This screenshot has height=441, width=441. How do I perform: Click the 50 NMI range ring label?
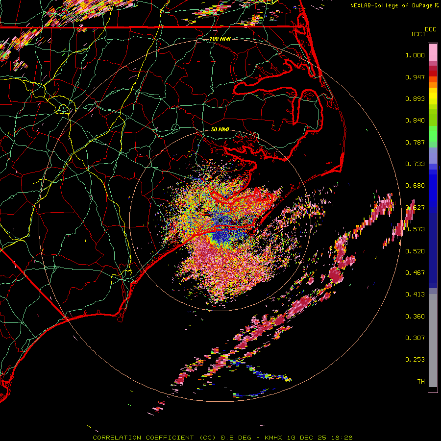point(220,129)
